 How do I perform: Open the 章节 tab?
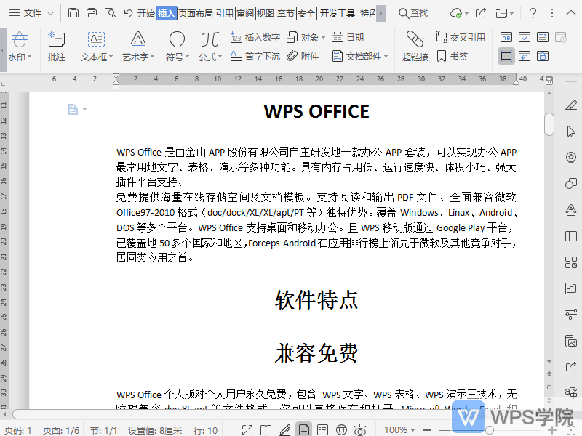click(x=286, y=13)
